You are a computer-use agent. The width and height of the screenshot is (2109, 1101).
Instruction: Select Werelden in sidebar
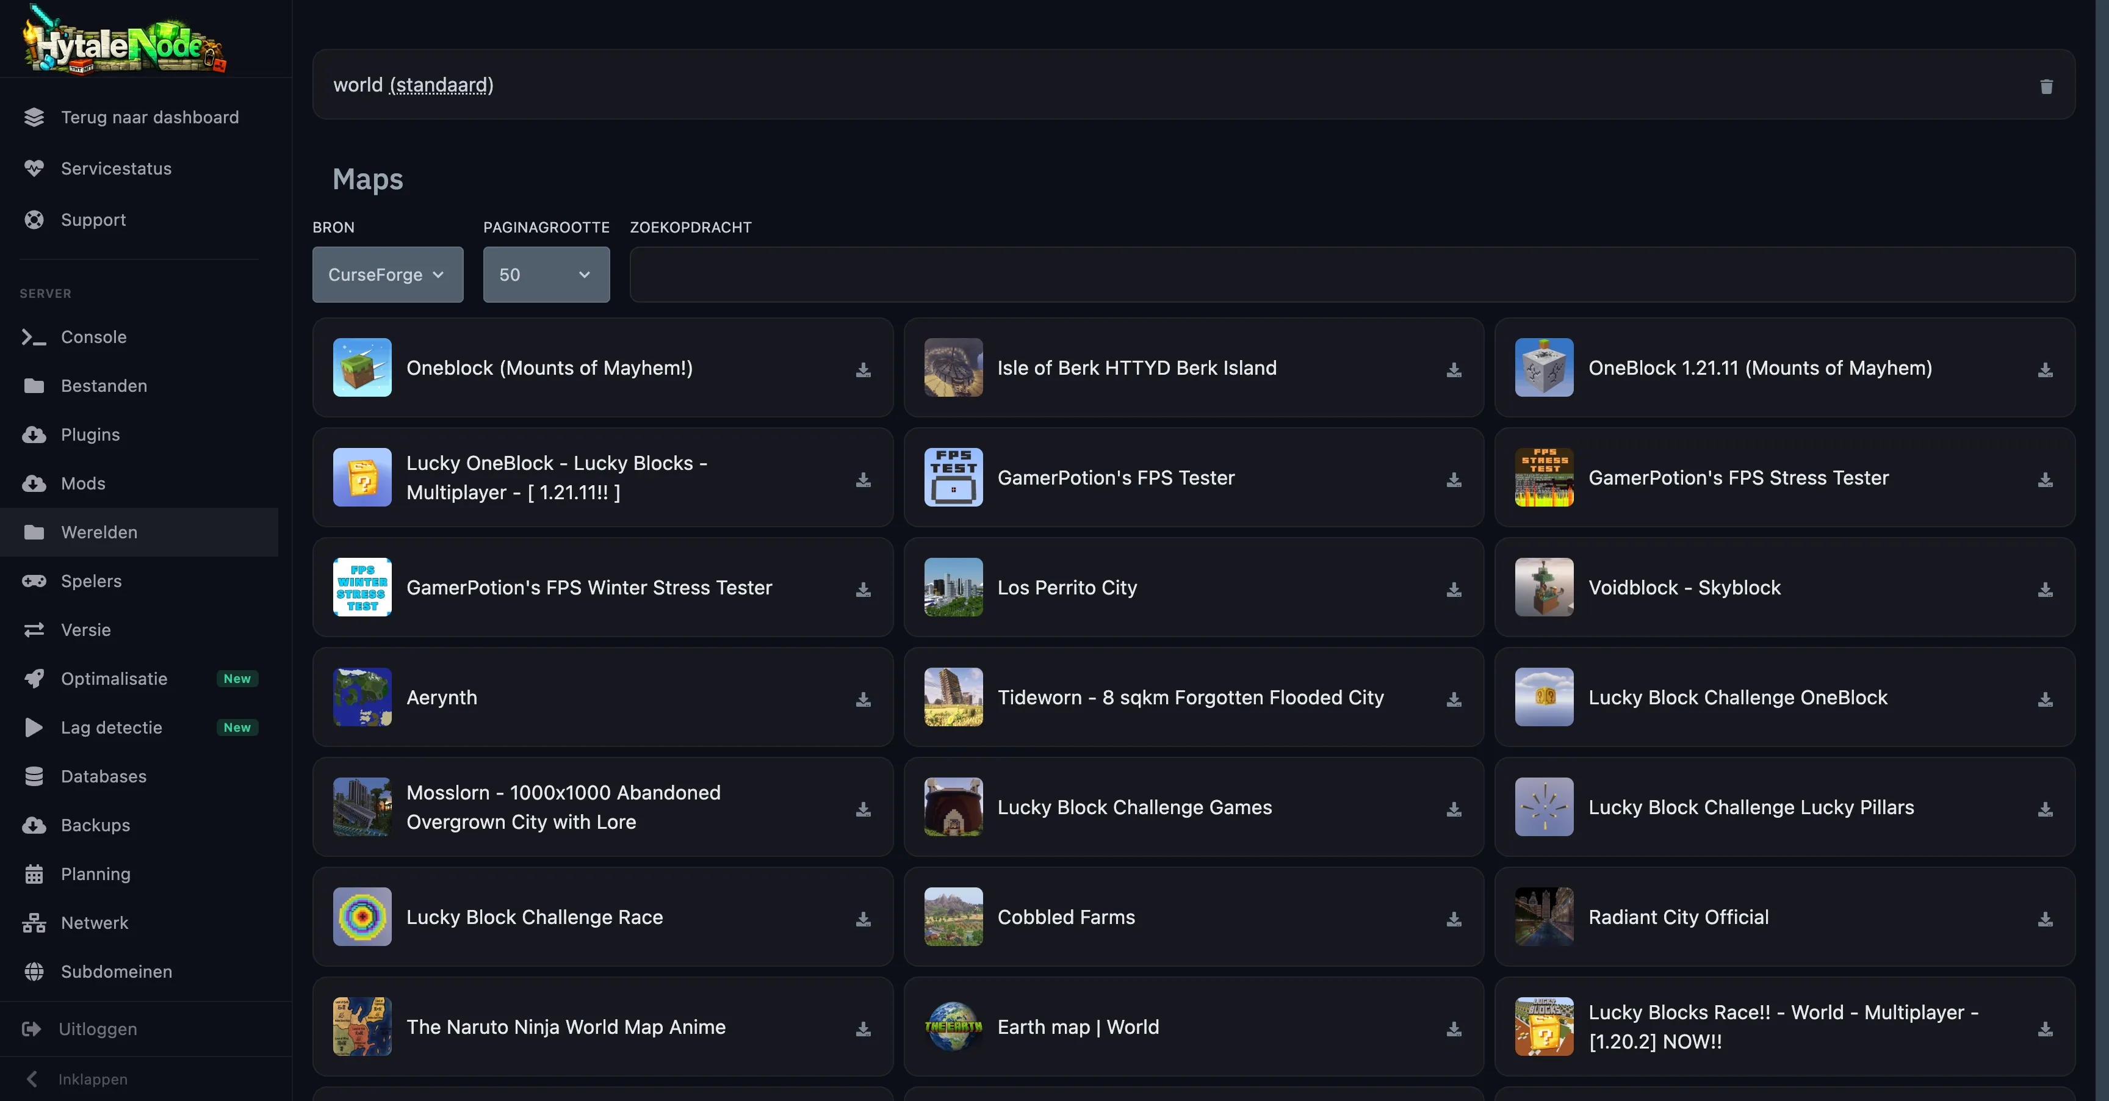pos(139,532)
